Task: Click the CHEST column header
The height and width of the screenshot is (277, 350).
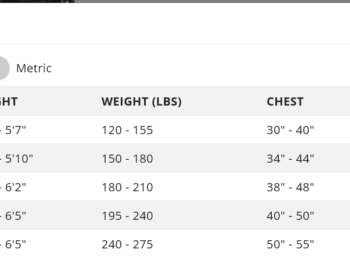Action: (x=285, y=101)
